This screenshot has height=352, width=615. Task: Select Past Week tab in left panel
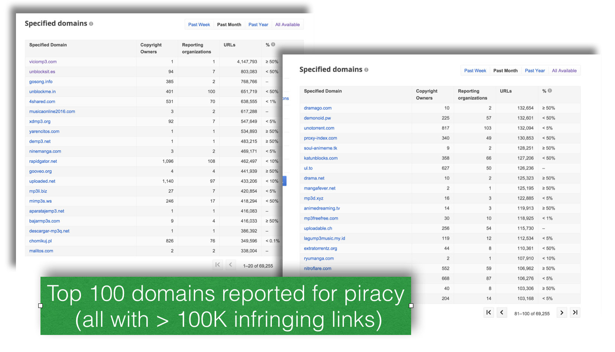coord(199,24)
